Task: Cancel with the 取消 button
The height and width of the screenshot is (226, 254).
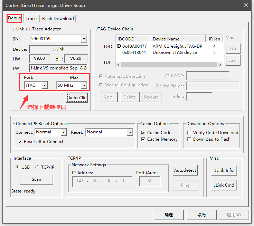Action: [x=201, y=215]
